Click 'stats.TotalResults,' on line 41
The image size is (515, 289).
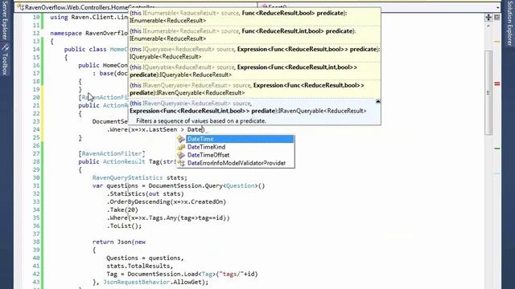tap(139, 266)
